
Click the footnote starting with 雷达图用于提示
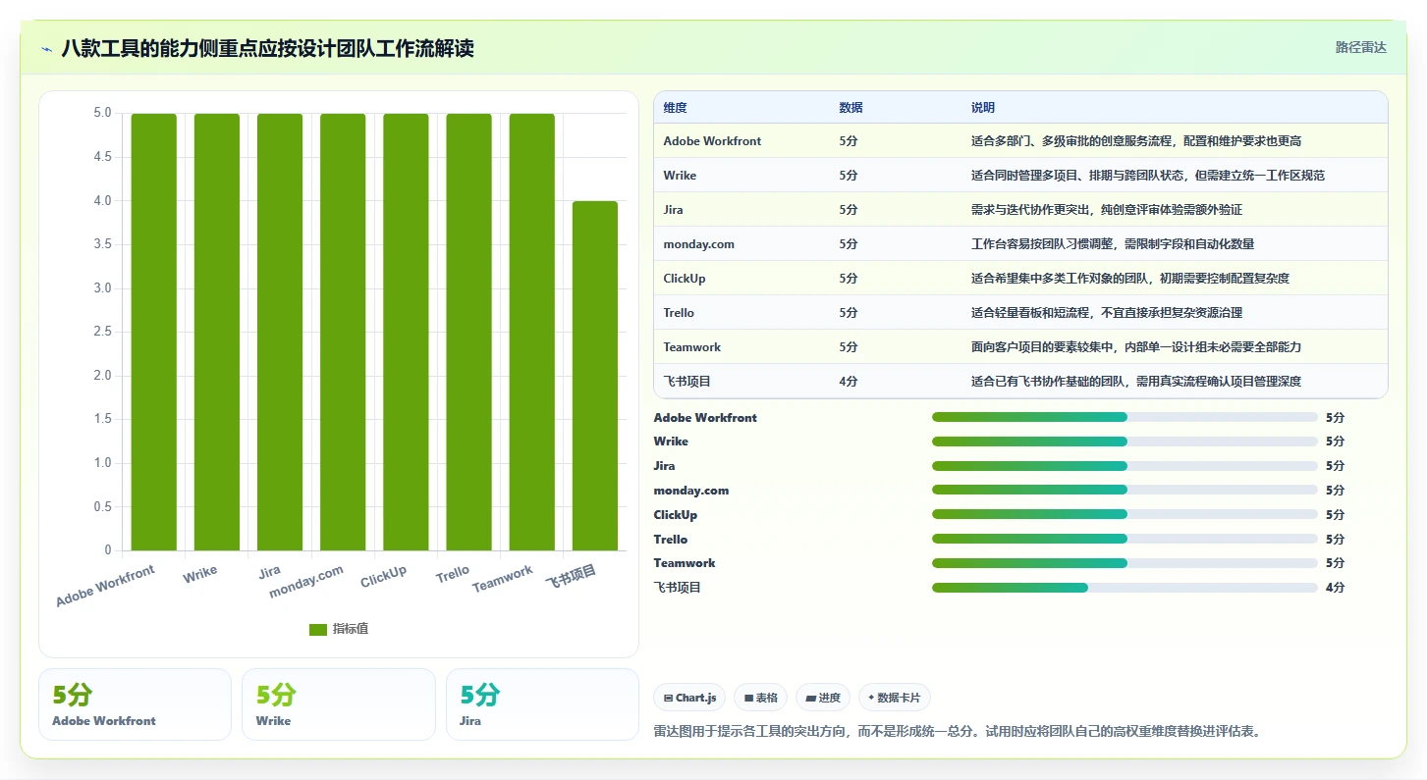(957, 731)
